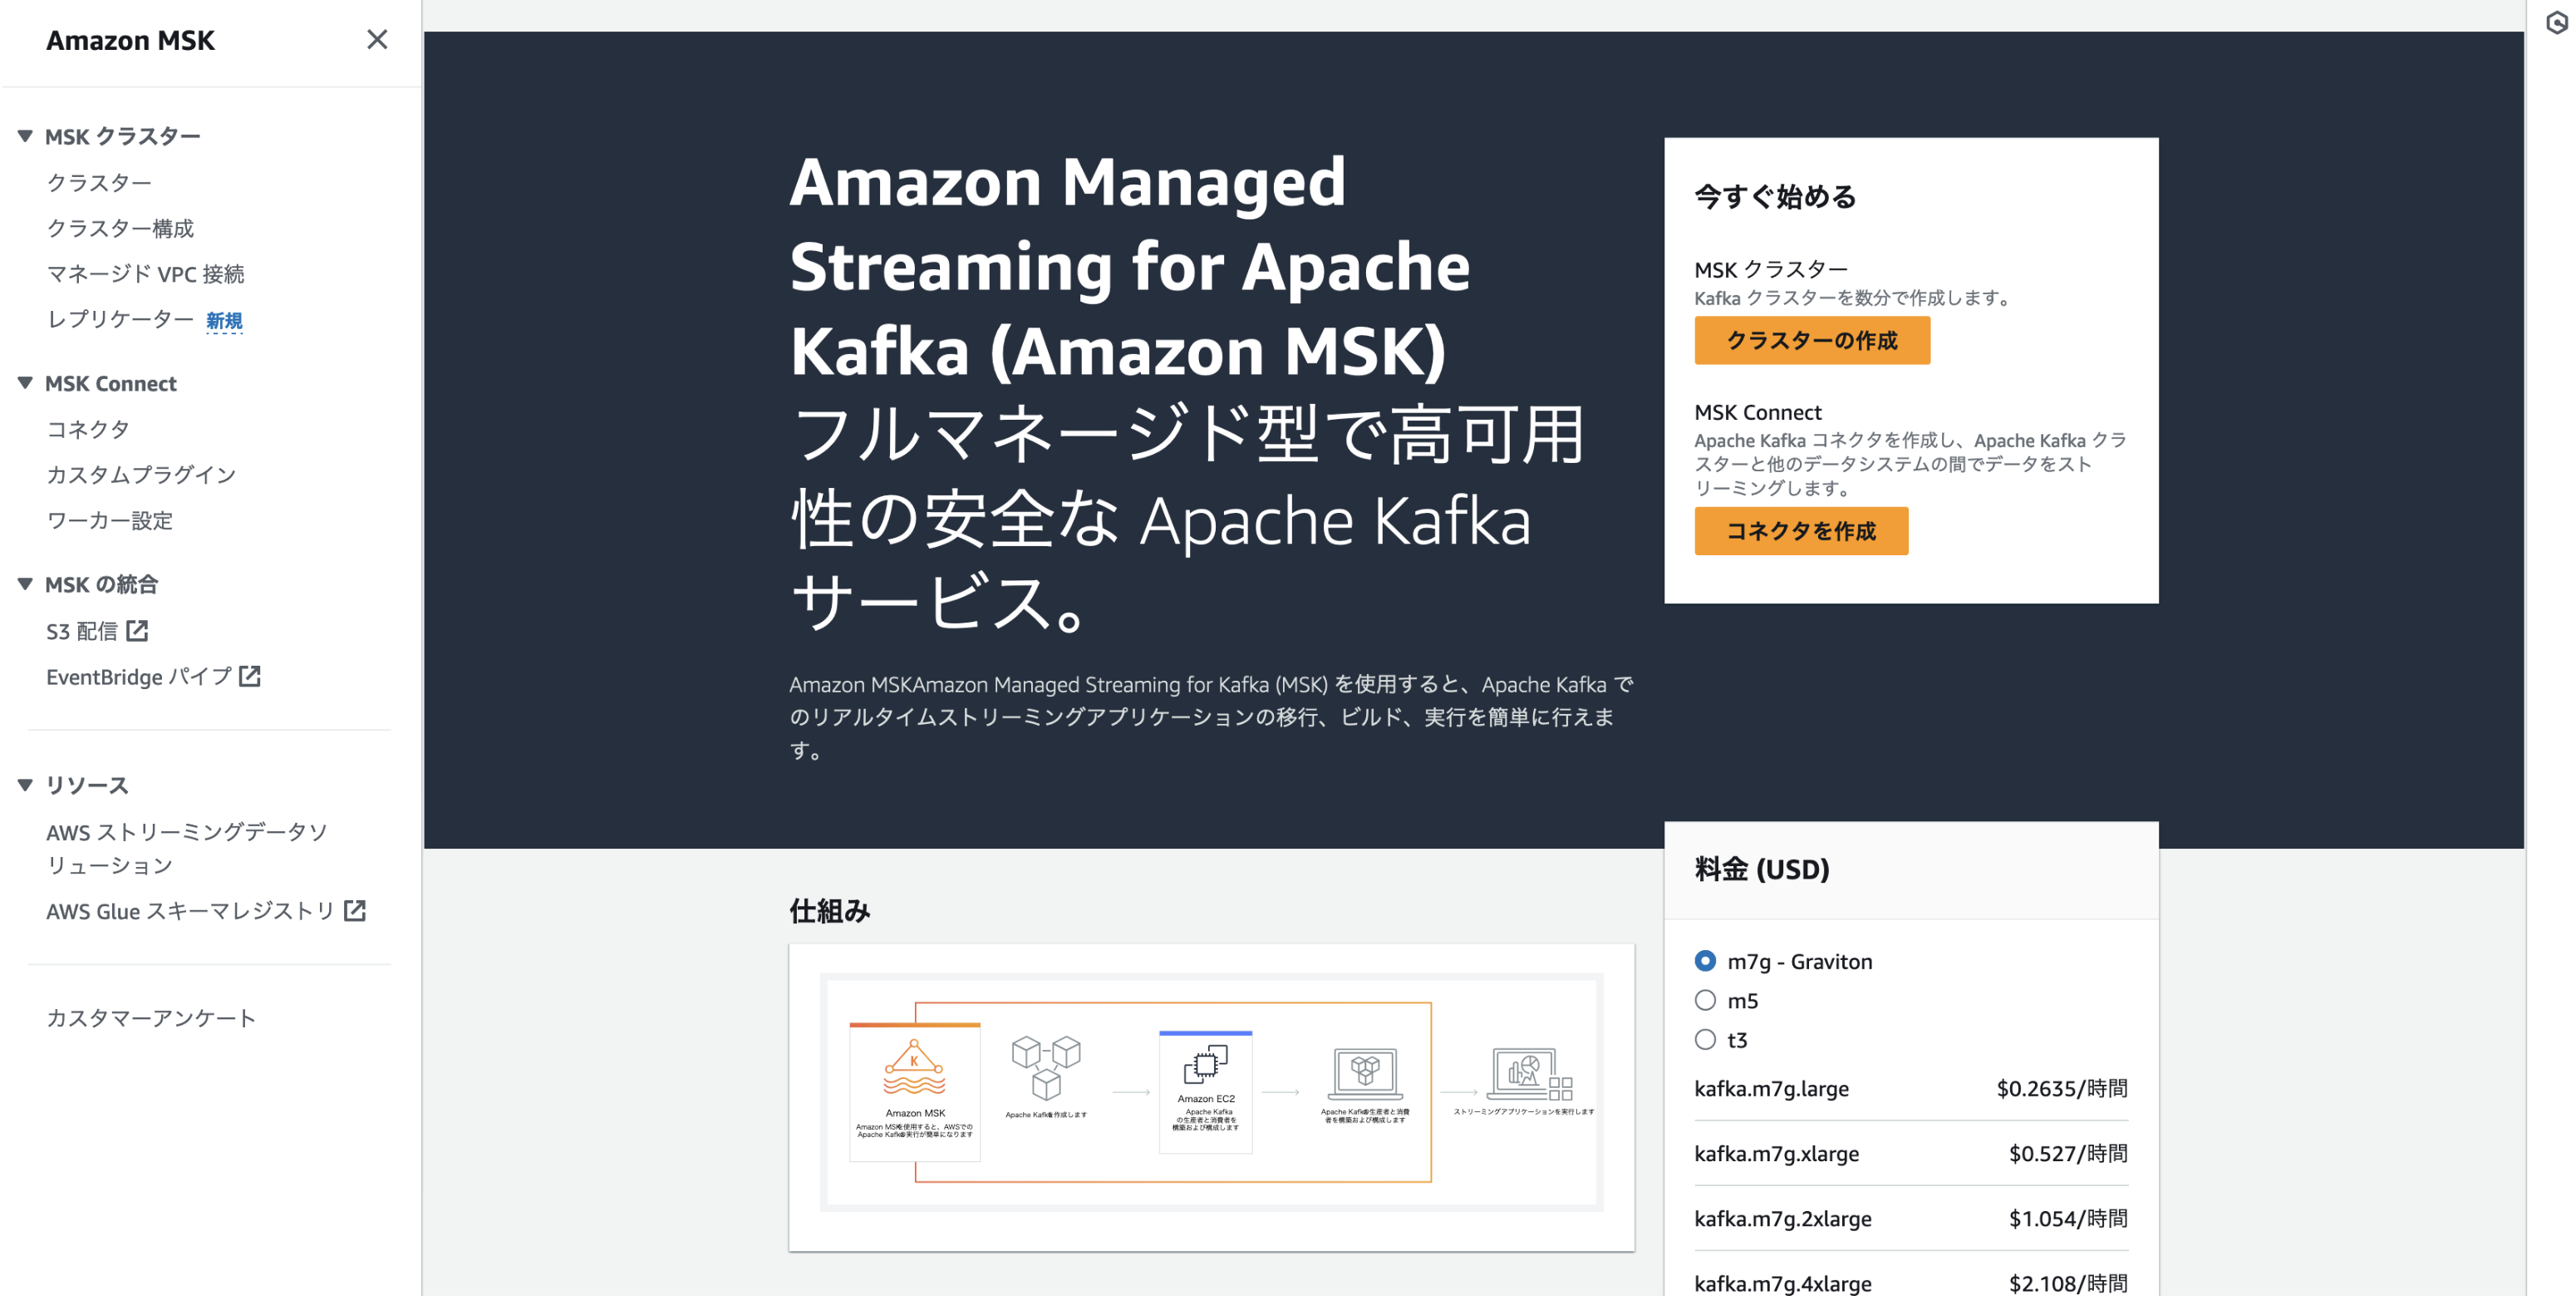The height and width of the screenshot is (1315, 2576).
Task: Select the m7g - Graviton pricing option
Action: coord(1705,961)
